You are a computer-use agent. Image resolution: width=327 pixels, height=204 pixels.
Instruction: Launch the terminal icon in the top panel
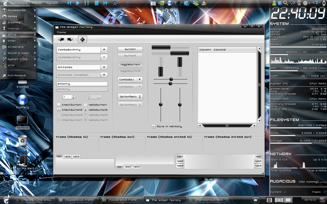178,3
